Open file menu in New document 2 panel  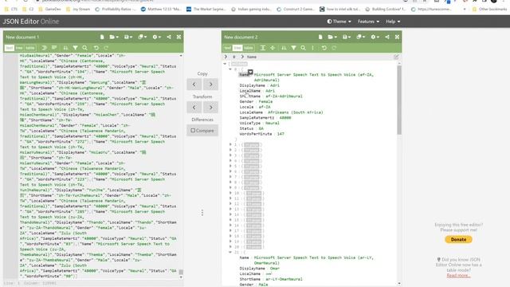click(332, 37)
